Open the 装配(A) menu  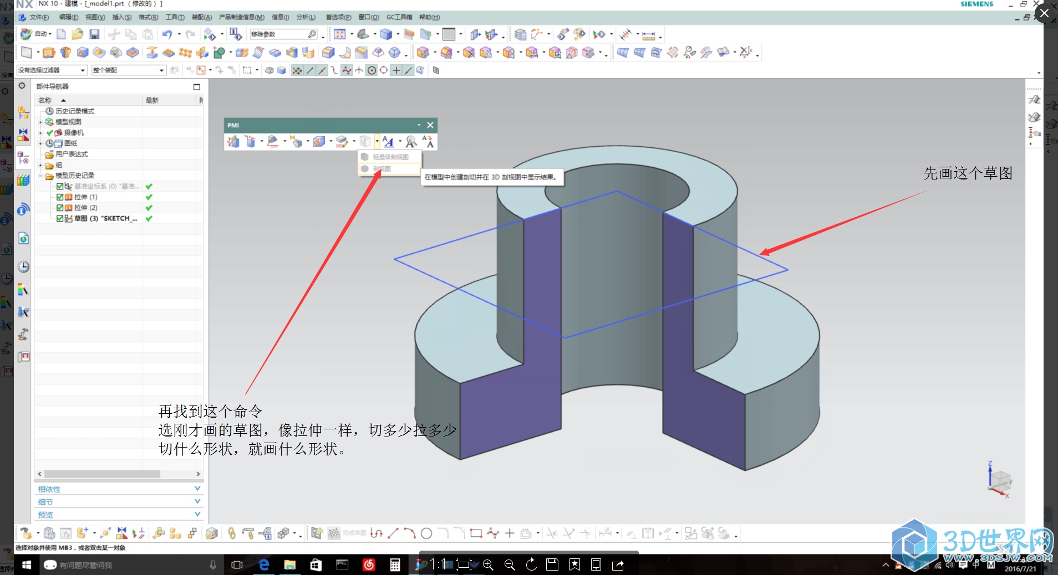point(202,17)
